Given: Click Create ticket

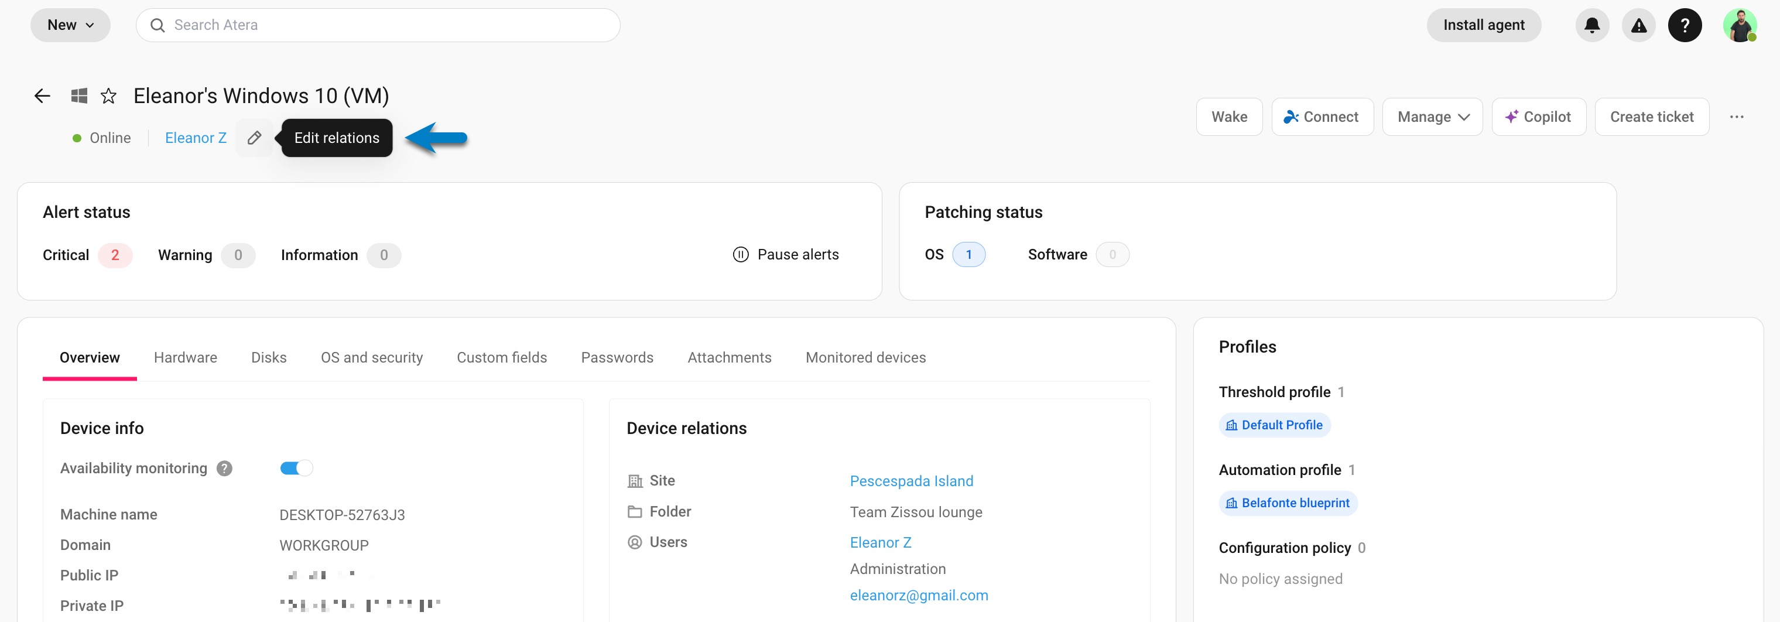Looking at the screenshot, I should pyautogui.click(x=1651, y=117).
